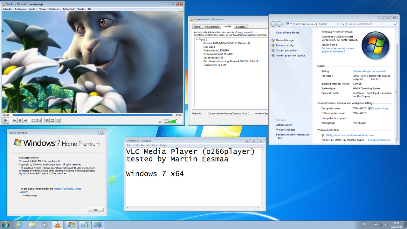Stop playback in VLC

pyautogui.click(x=20, y=121)
